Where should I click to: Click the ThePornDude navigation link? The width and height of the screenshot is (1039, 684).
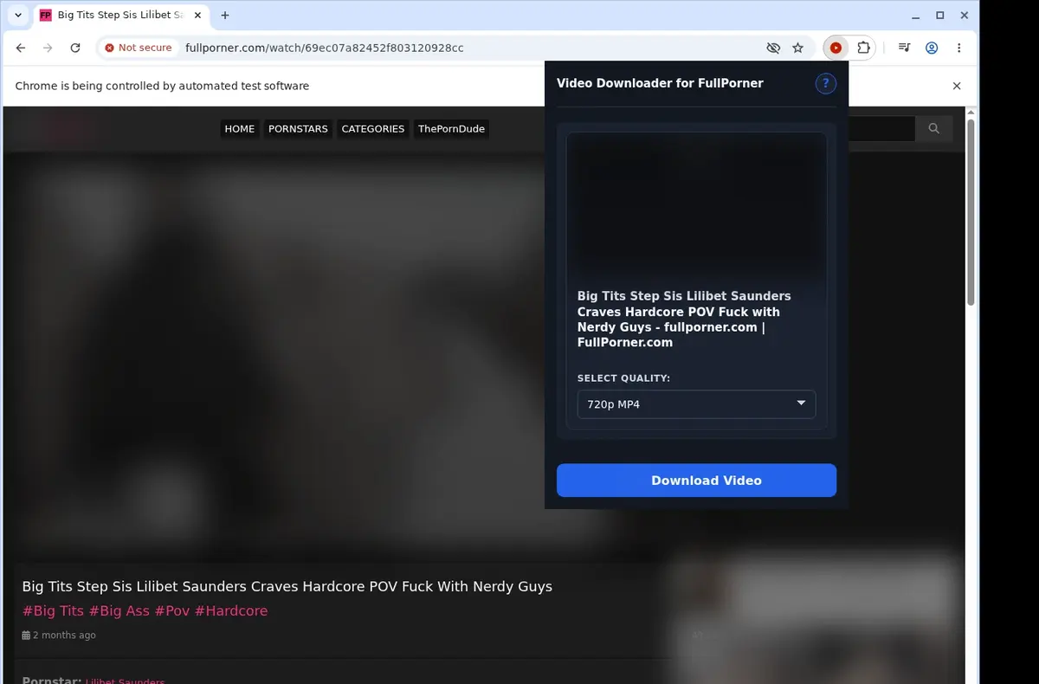point(452,129)
